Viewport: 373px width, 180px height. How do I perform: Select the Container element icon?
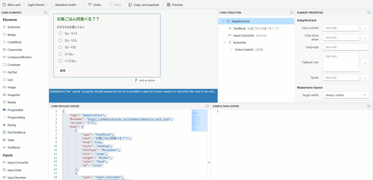tap(4, 65)
